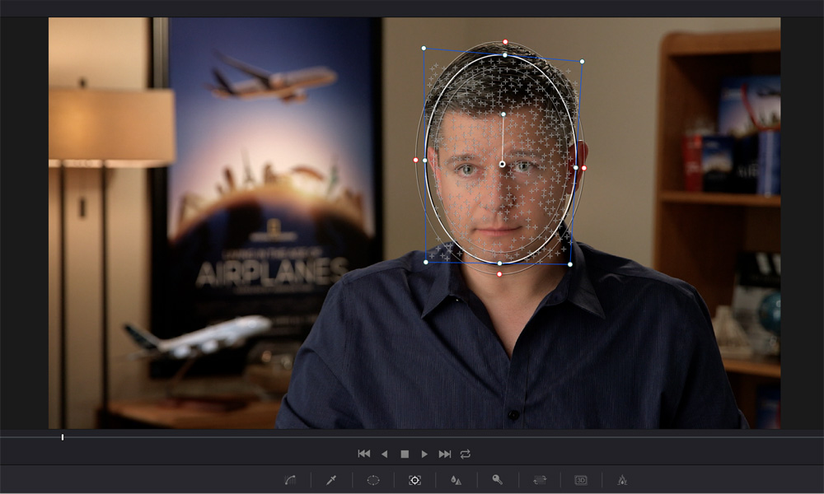Toggle loop playback
The height and width of the screenshot is (494, 824).
pyautogui.click(x=466, y=454)
